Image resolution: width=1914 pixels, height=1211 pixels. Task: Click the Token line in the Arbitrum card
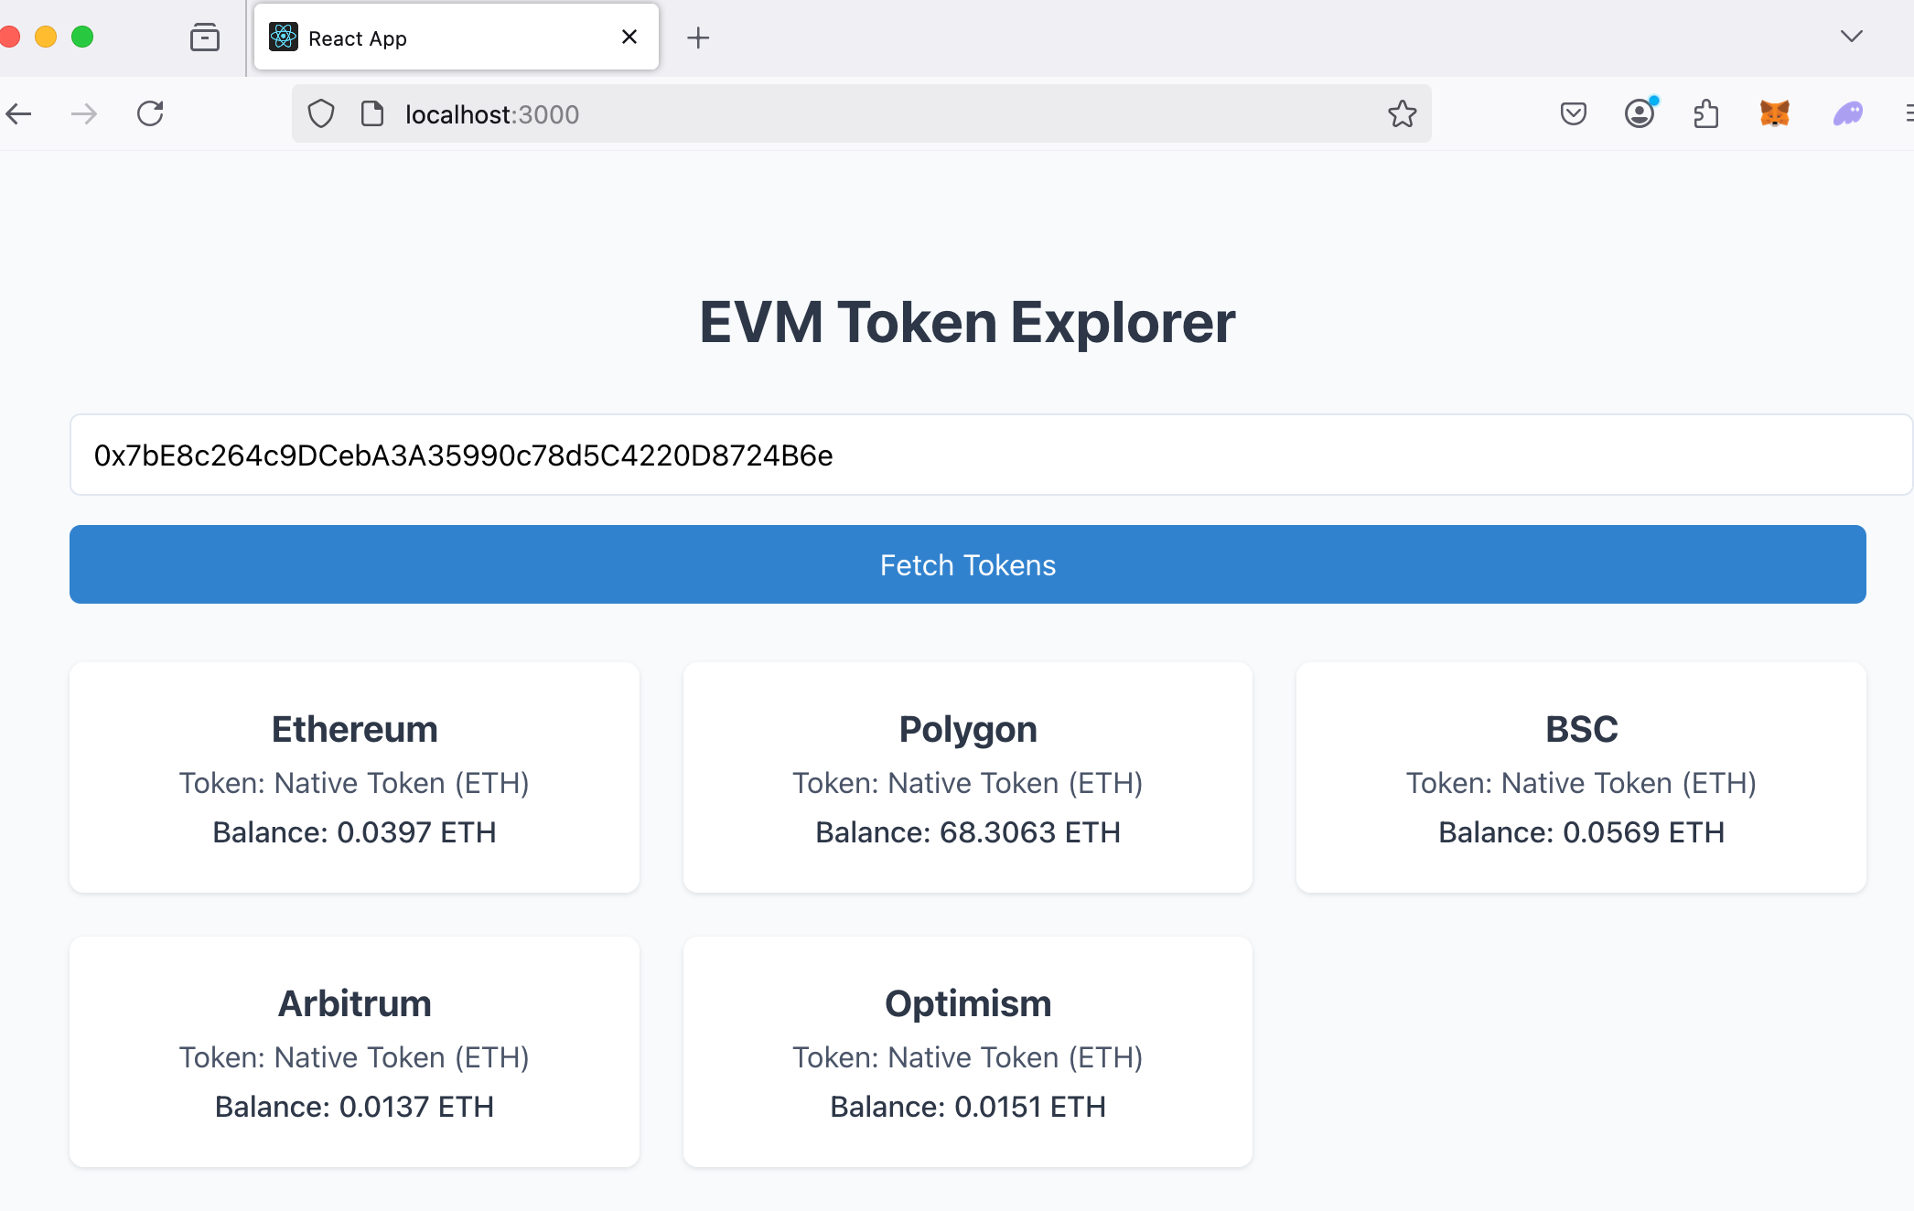[355, 1057]
